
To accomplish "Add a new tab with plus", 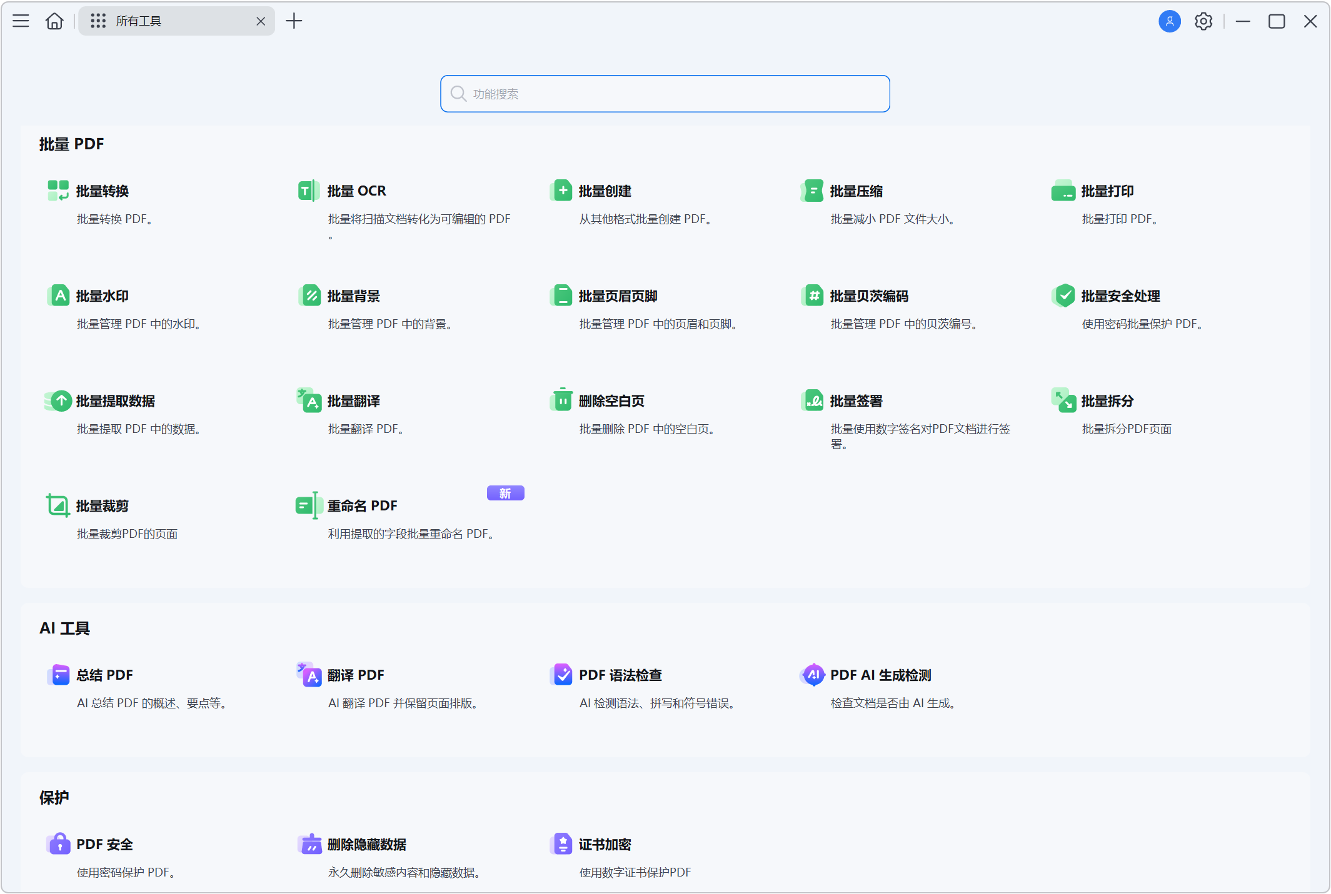I will 294,21.
